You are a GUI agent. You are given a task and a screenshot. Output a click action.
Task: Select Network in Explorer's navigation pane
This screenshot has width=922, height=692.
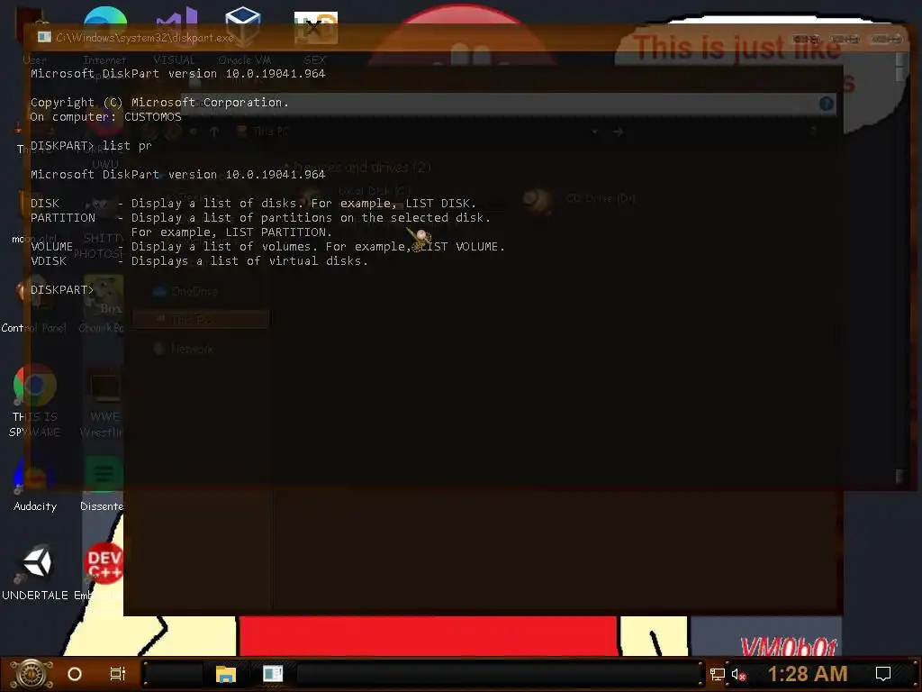(x=184, y=349)
